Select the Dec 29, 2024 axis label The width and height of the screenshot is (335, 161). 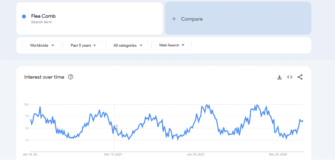pyautogui.click(x=278, y=154)
